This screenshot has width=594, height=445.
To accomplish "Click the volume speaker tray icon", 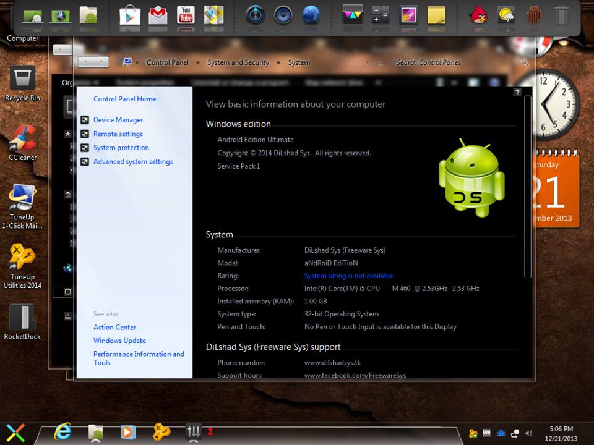I will coord(529,433).
